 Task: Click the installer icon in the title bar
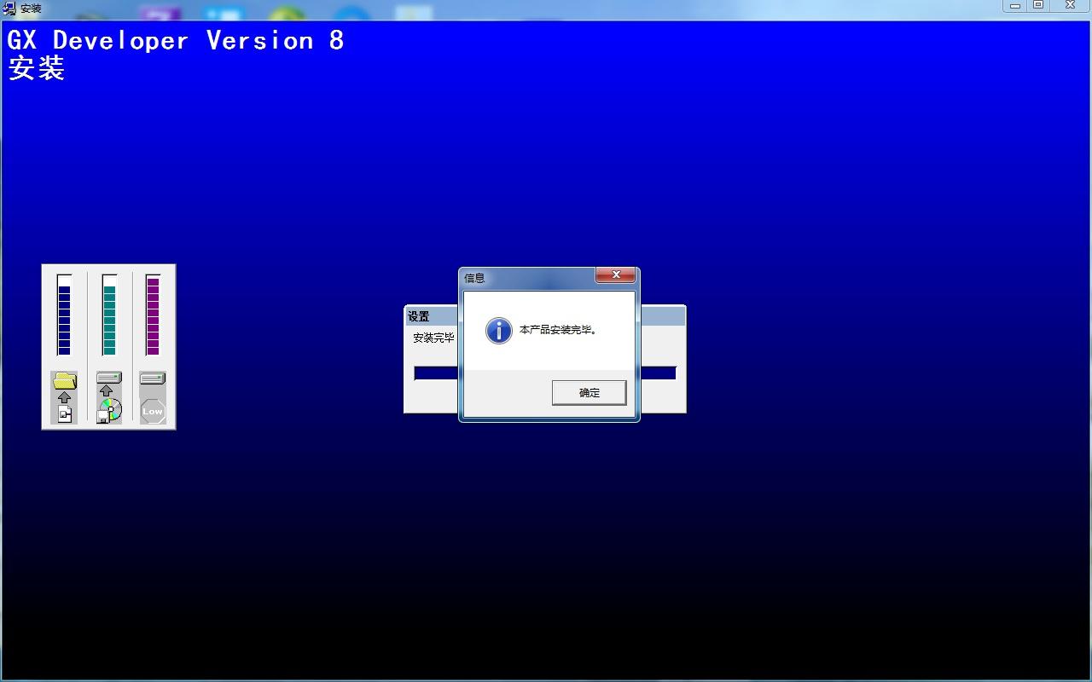point(10,9)
